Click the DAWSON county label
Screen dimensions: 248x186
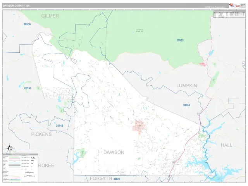coord(114,152)
